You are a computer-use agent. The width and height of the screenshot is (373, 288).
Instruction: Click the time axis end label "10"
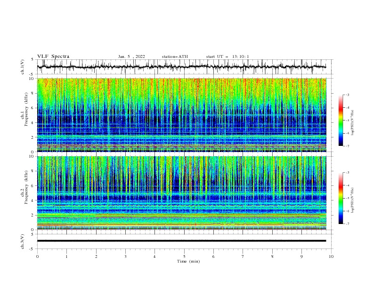[331, 256]
